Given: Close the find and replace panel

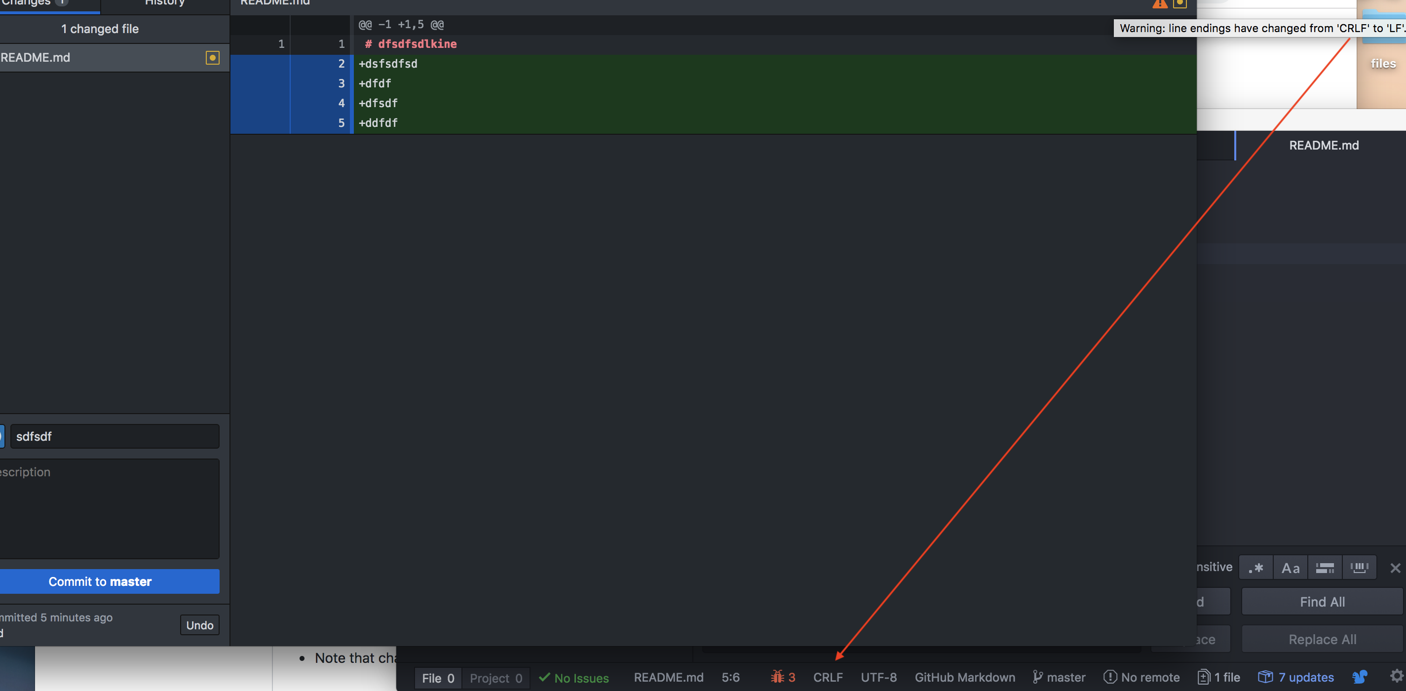Looking at the screenshot, I should (1395, 568).
